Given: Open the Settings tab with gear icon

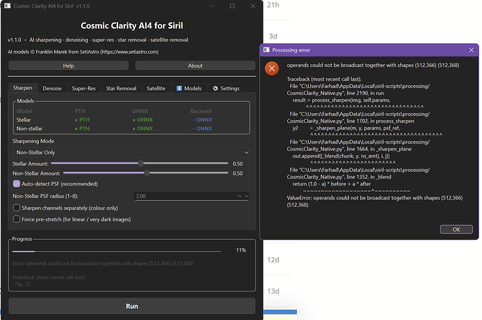Looking at the screenshot, I should [226, 89].
